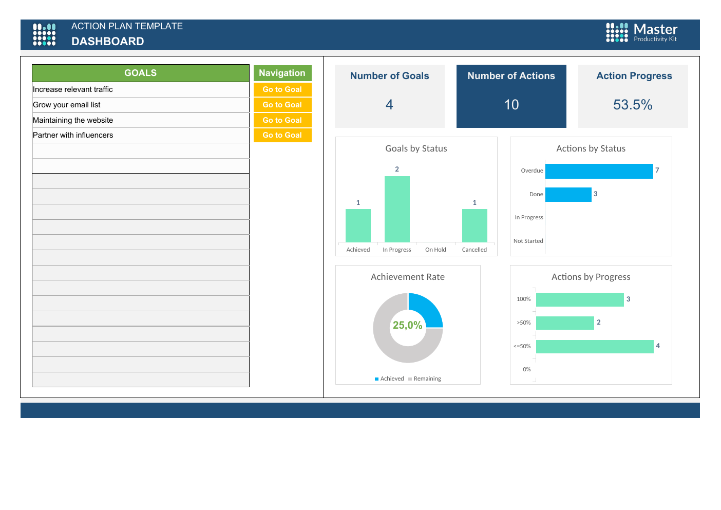Click the GOALS table header

click(141, 73)
